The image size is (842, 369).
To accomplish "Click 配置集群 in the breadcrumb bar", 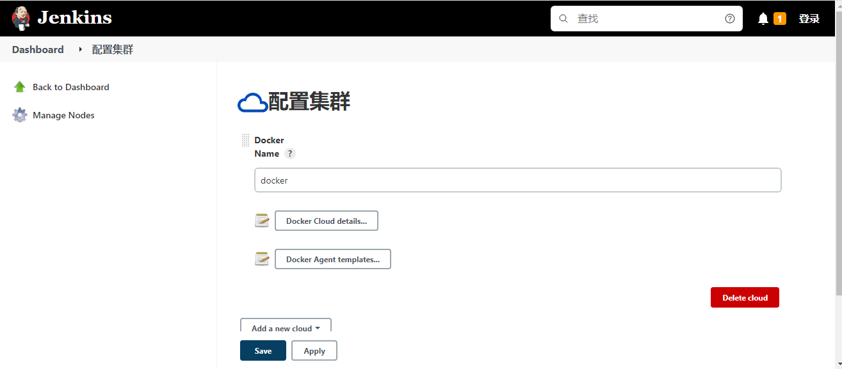I will click(x=113, y=49).
